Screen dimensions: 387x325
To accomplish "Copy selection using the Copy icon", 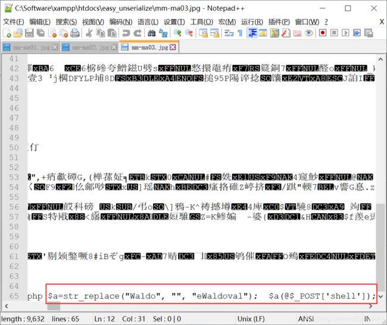I will point(100,33).
